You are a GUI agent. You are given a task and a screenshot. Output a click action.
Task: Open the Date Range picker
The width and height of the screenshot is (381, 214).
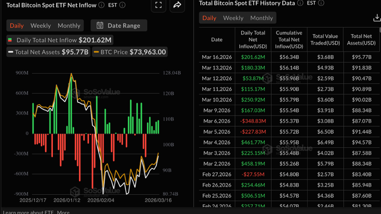(119, 25)
